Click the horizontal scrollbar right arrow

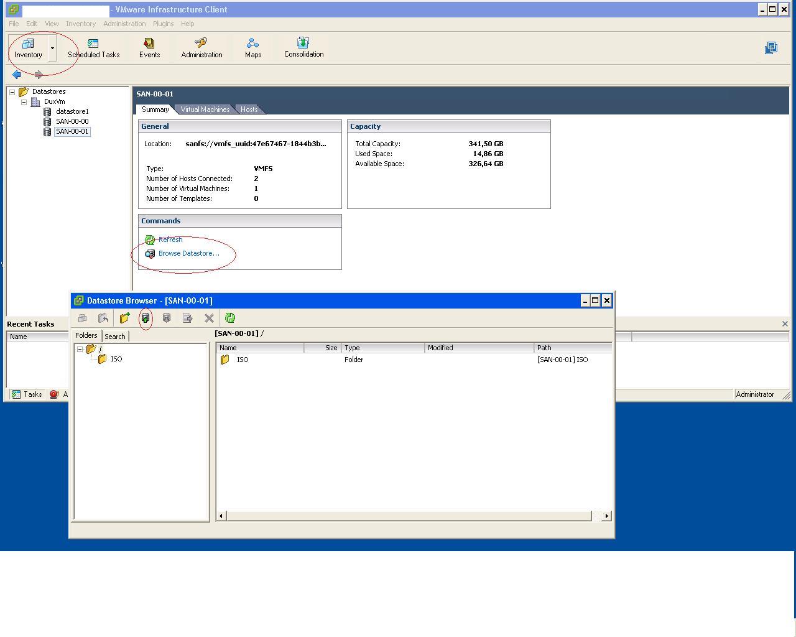click(607, 516)
